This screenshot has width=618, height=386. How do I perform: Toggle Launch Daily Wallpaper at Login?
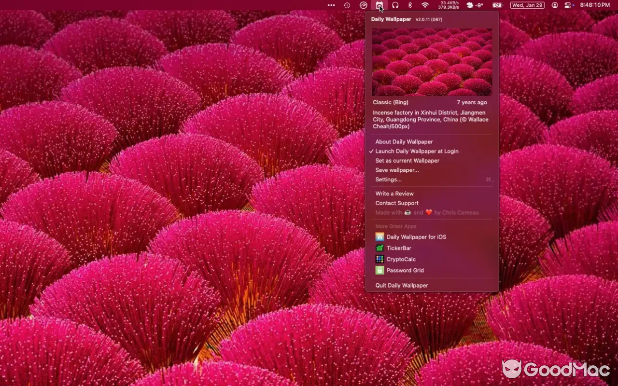[417, 151]
